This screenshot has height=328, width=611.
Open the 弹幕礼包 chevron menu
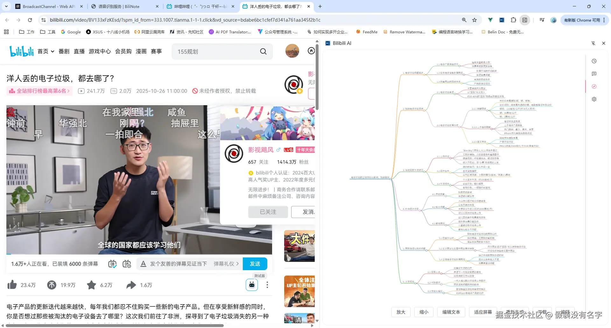pos(237,263)
